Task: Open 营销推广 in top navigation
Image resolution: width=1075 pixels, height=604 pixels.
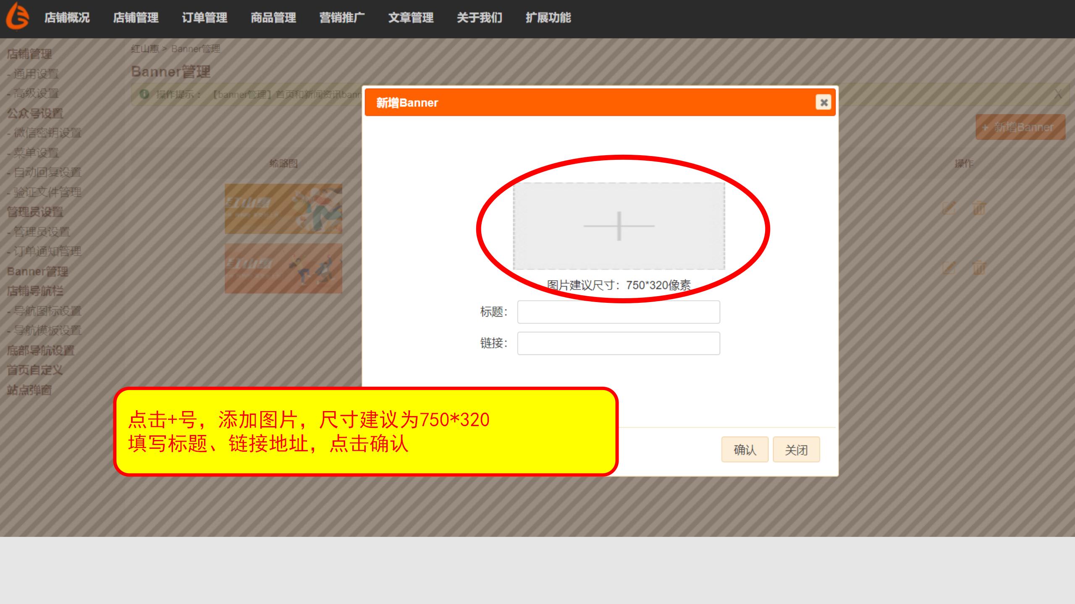Action: [x=342, y=18]
